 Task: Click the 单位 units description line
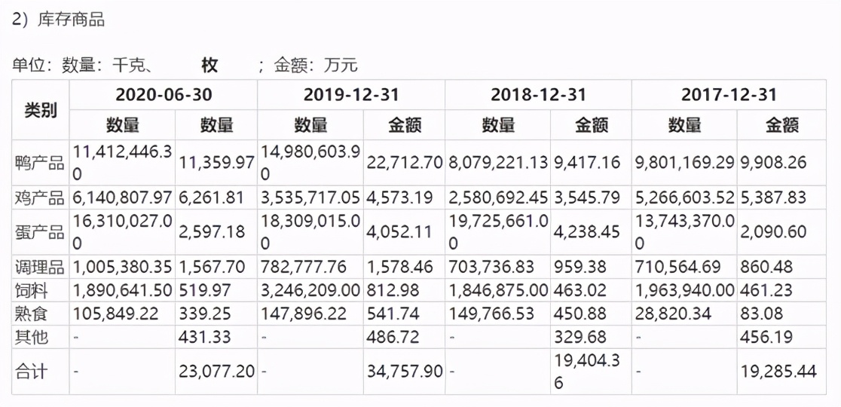(x=185, y=66)
